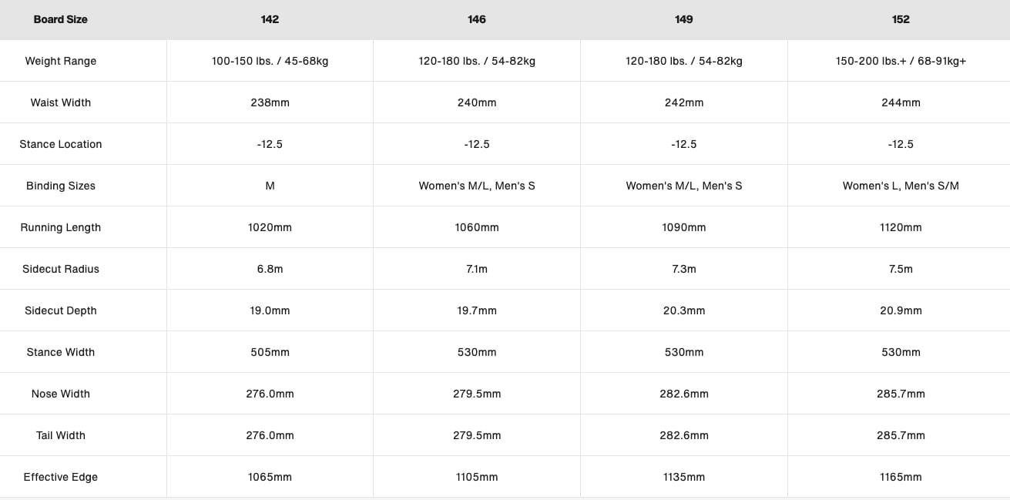This screenshot has width=1010, height=500.
Task: Click the Board Size header cell
Action: (60, 19)
